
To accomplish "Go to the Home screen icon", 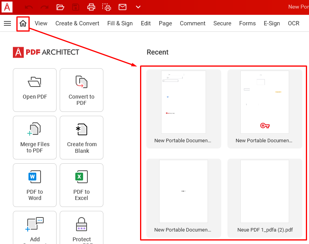I will click(23, 23).
